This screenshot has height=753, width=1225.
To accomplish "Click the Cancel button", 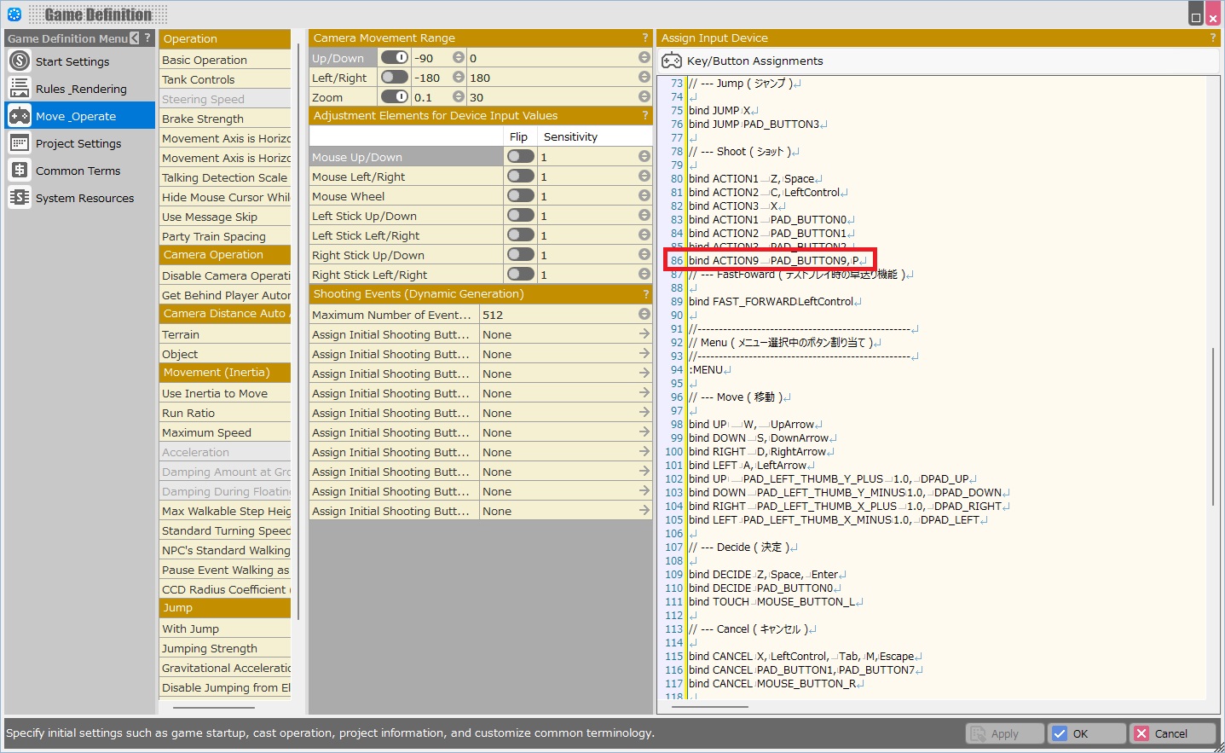I will [x=1172, y=733].
